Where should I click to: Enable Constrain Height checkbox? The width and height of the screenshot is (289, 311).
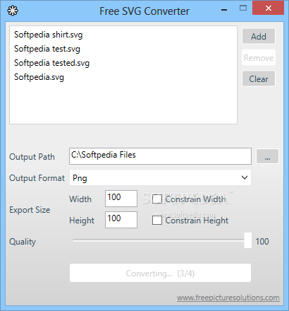(x=157, y=221)
